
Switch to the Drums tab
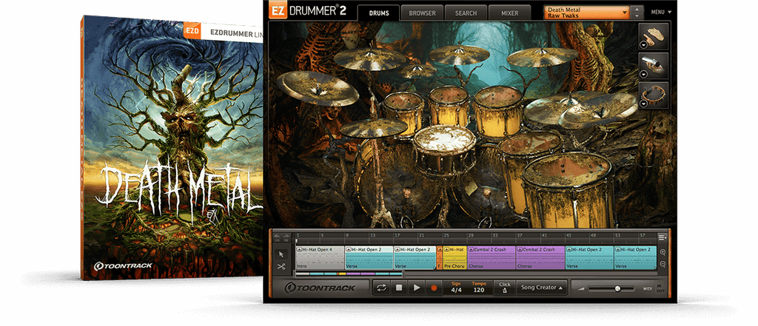tap(378, 13)
